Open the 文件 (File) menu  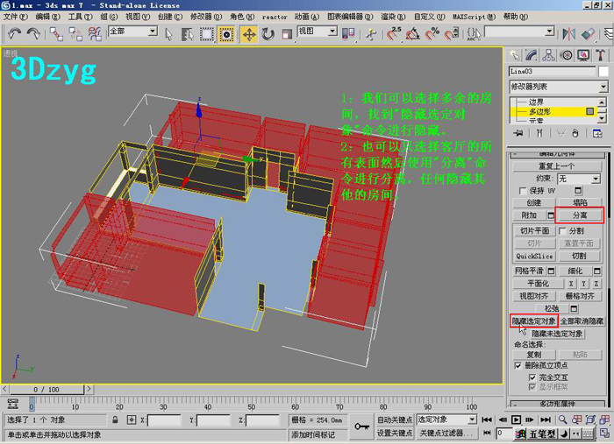point(16,17)
